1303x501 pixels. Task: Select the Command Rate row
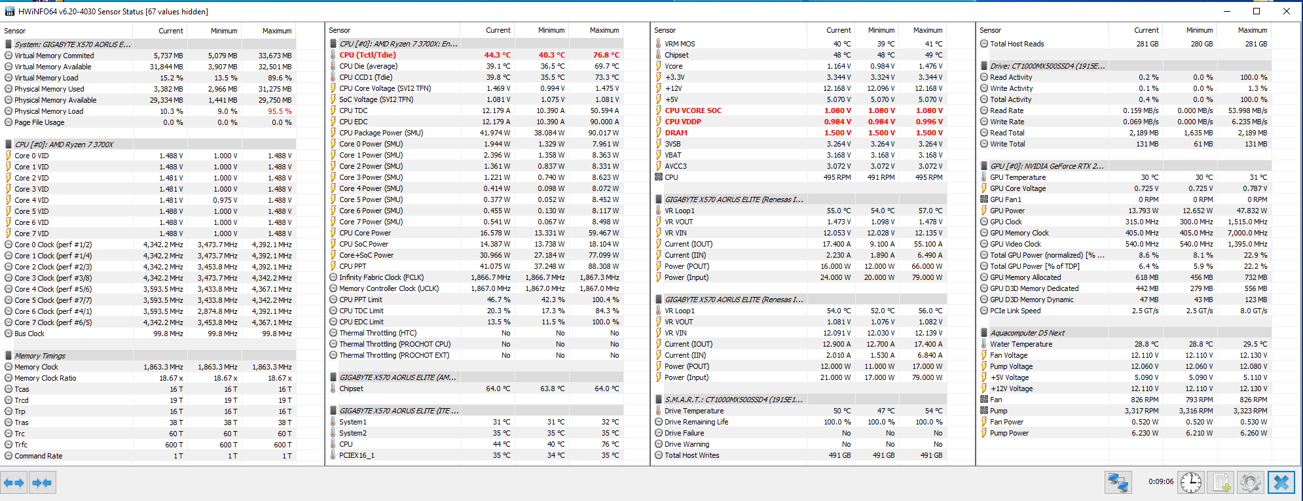[149, 456]
